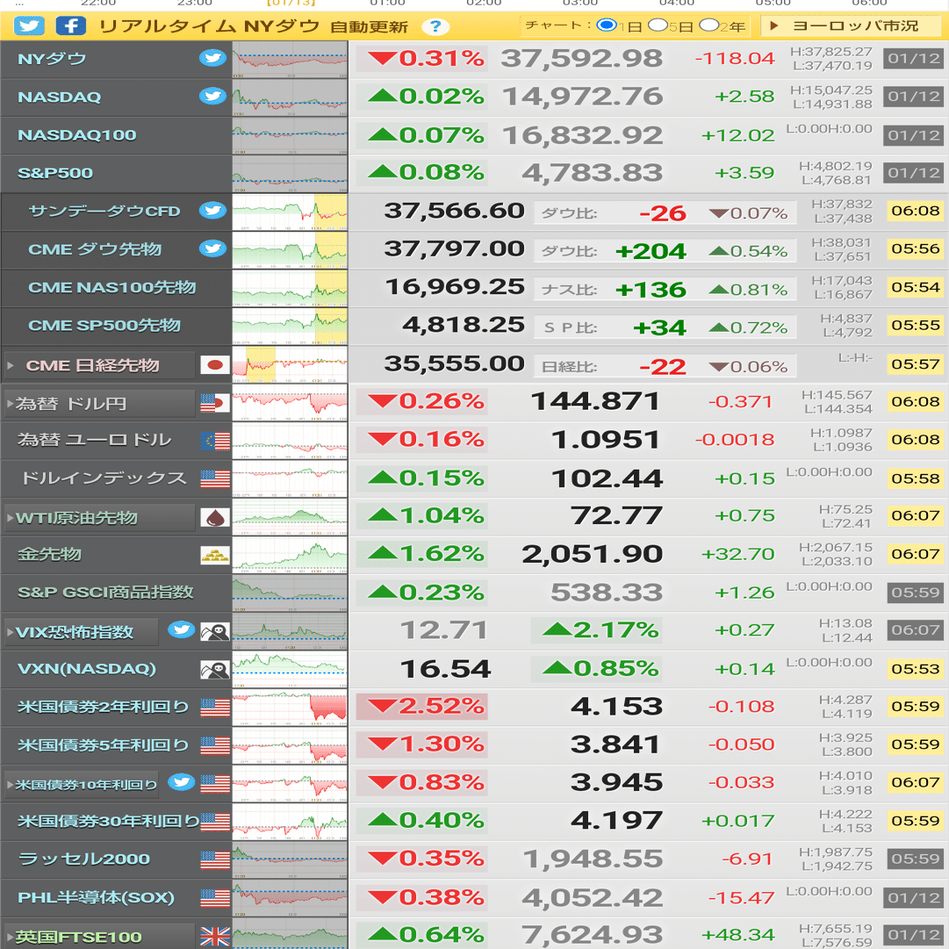
Task: Click US flag for 米国債券2年利回り
Action: pos(215,708)
